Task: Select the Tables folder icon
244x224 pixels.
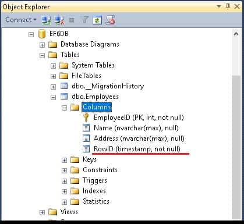Action: point(52,55)
